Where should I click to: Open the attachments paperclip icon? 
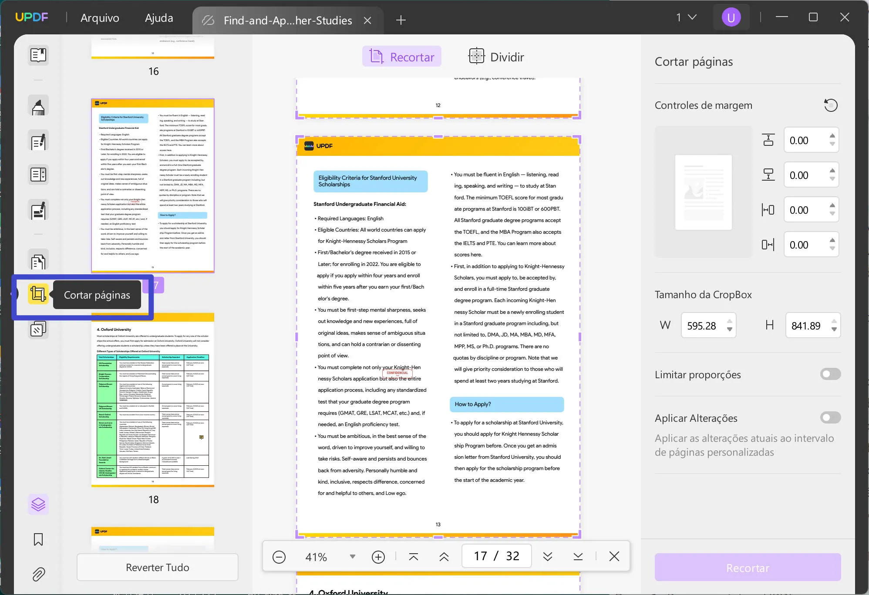[x=38, y=574]
